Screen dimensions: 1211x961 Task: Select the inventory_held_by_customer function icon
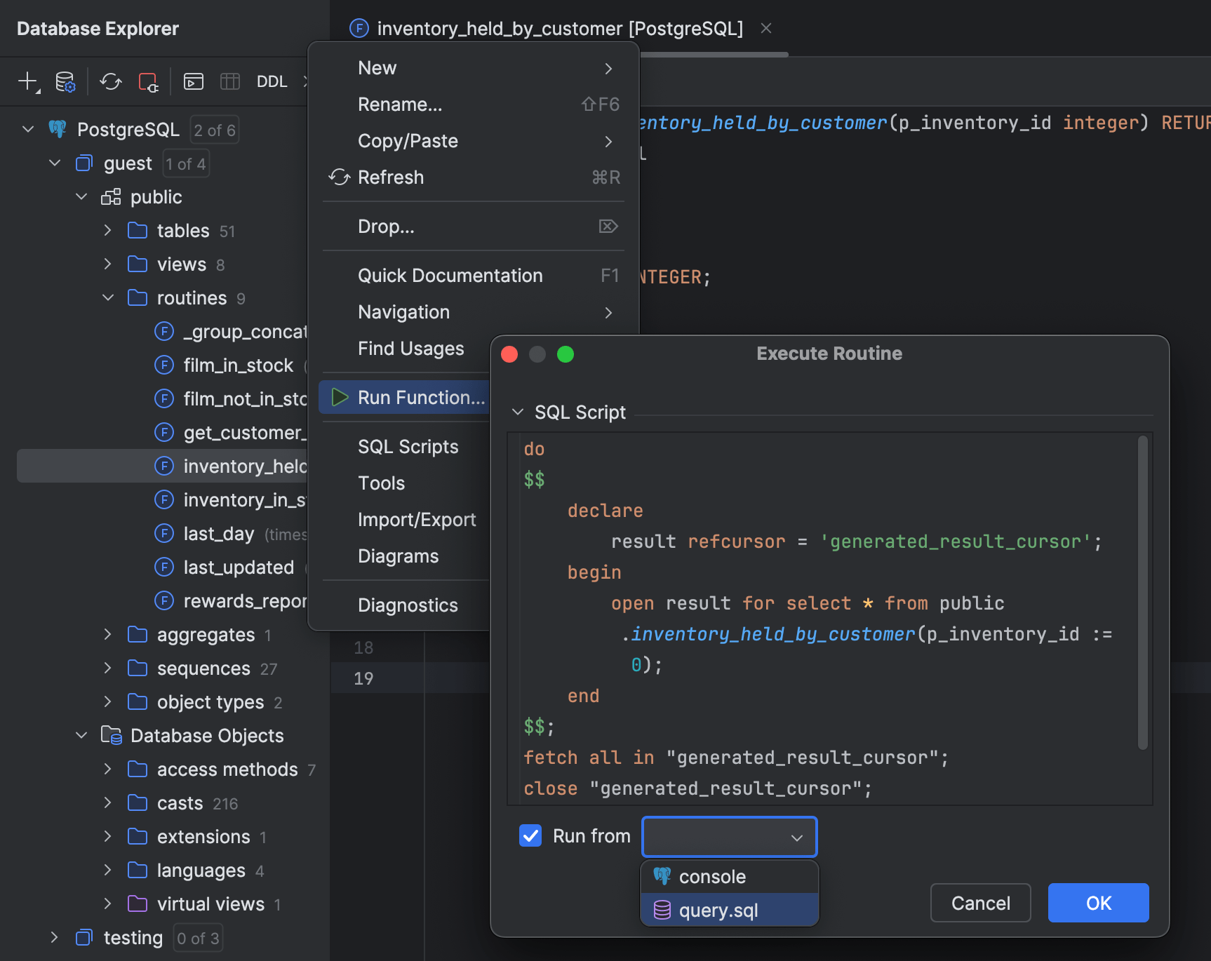(163, 466)
